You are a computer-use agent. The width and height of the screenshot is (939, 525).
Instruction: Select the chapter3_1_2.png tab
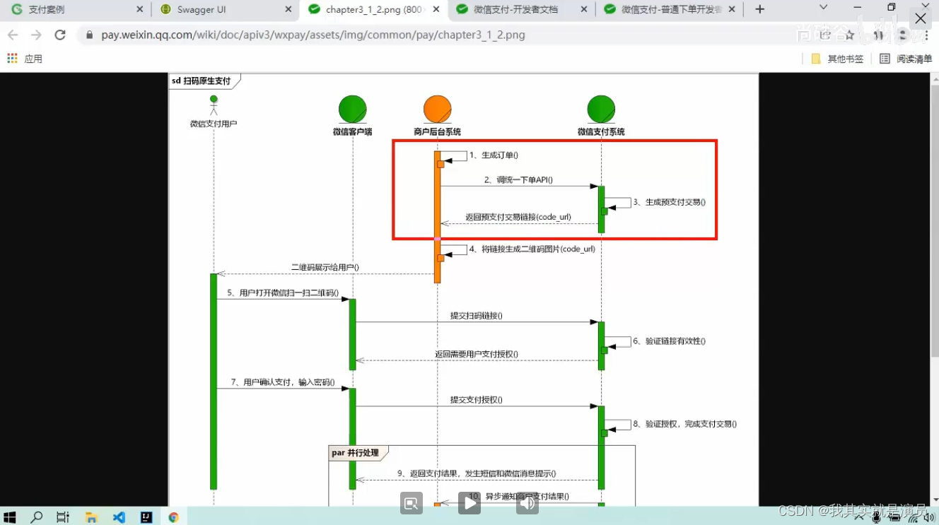coord(373,9)
